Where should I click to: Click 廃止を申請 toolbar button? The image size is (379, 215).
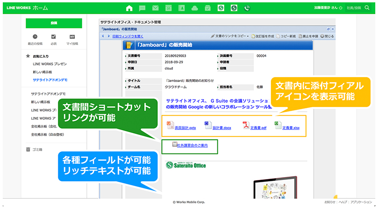pyautogui.click(x=308, y=36)
